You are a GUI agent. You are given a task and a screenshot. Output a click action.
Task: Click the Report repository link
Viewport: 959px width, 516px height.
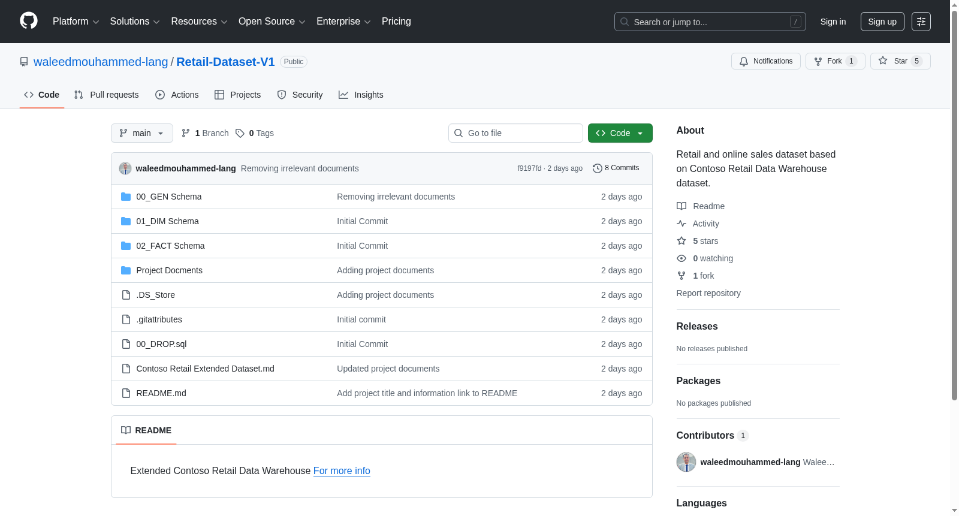pyautogui.click(x=708, y=293)
